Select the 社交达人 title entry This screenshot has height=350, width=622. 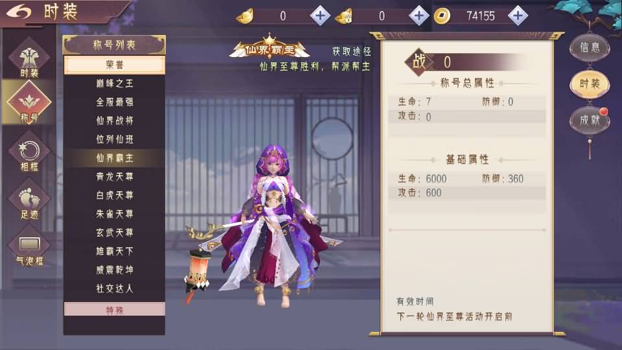click(x=115, y=288)
